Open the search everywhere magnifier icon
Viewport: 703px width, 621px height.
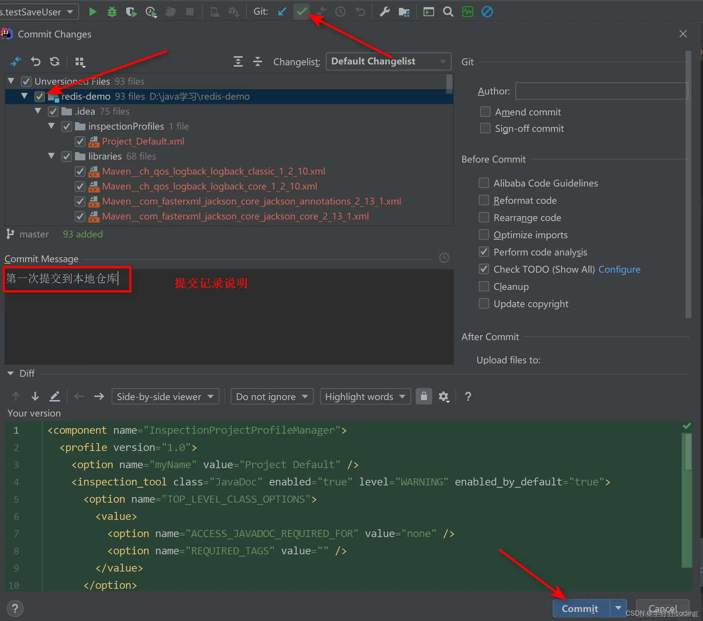(x=448, y=12)
